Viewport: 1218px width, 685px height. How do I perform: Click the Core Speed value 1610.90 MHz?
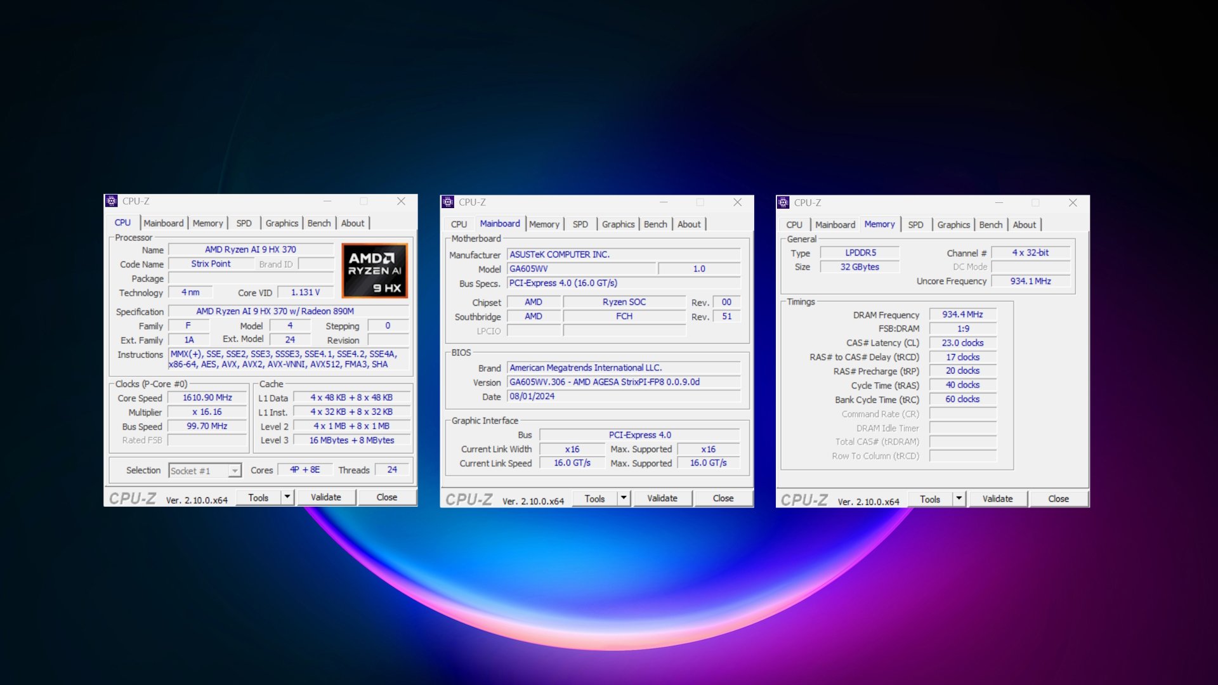coord(207,398)
